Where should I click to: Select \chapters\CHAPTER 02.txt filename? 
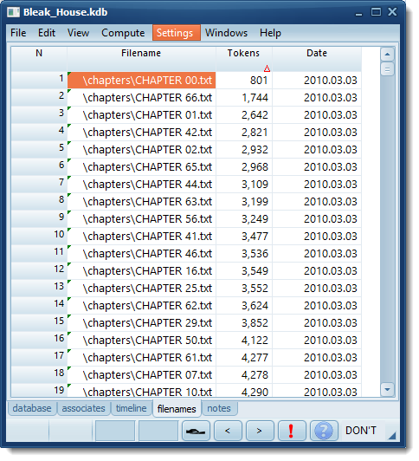[x=141, y=150]
